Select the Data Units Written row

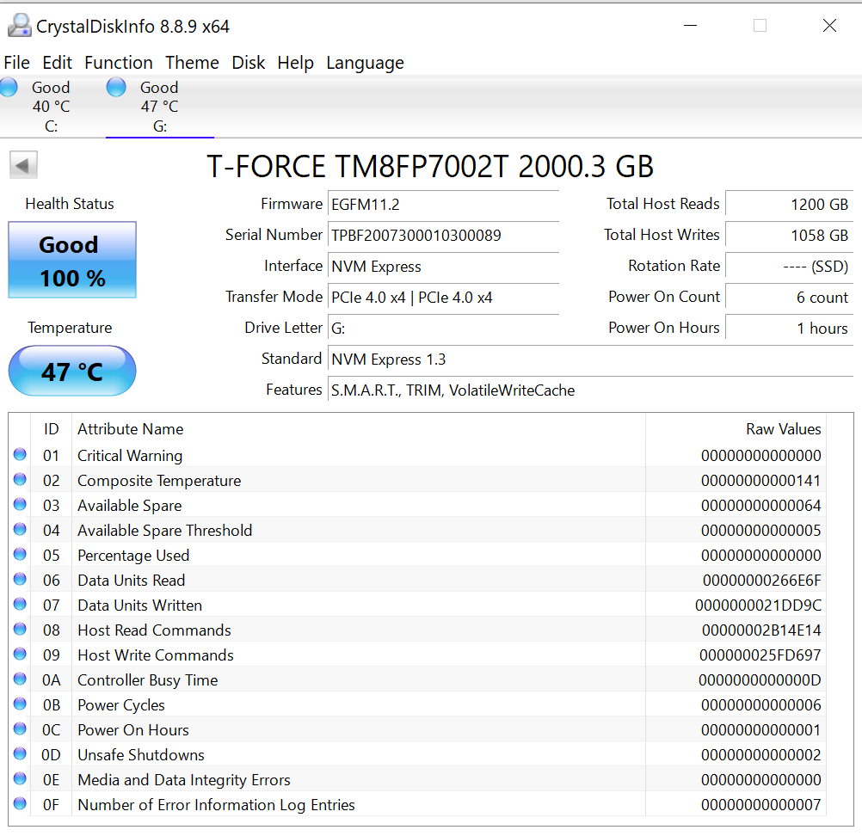[x=344, y=605]
